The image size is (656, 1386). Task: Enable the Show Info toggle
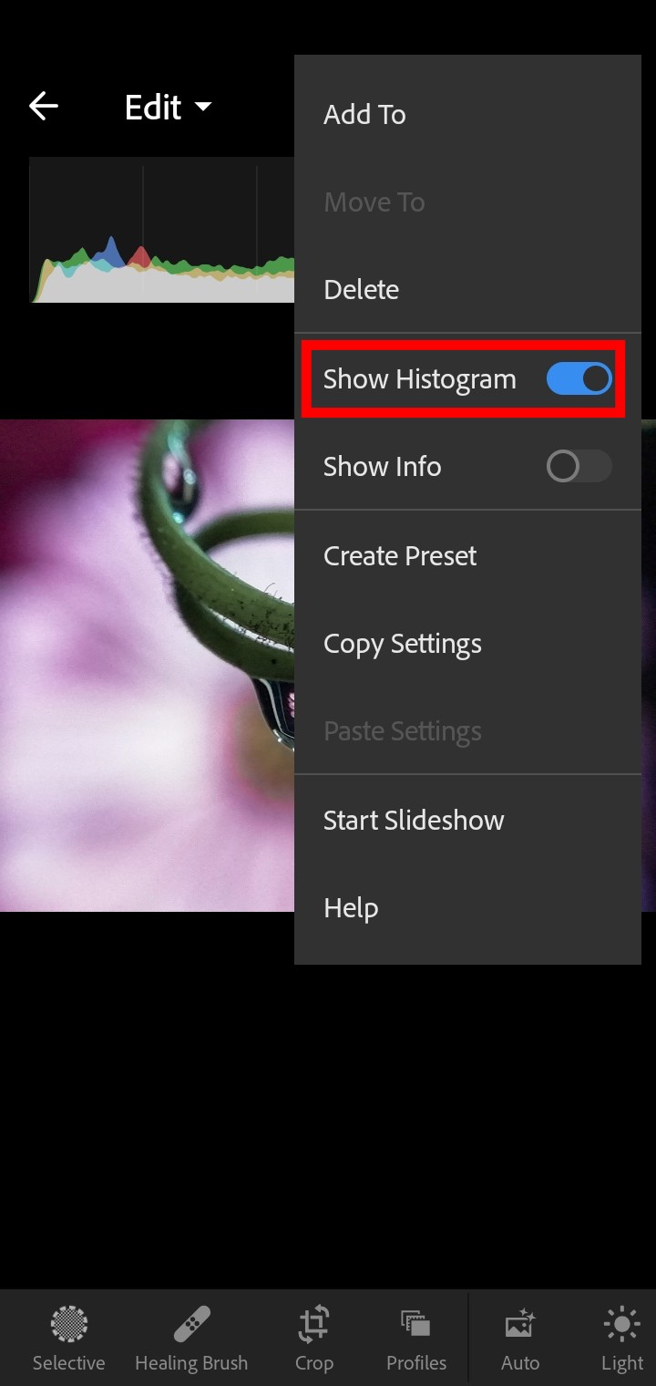click(579, 466)
